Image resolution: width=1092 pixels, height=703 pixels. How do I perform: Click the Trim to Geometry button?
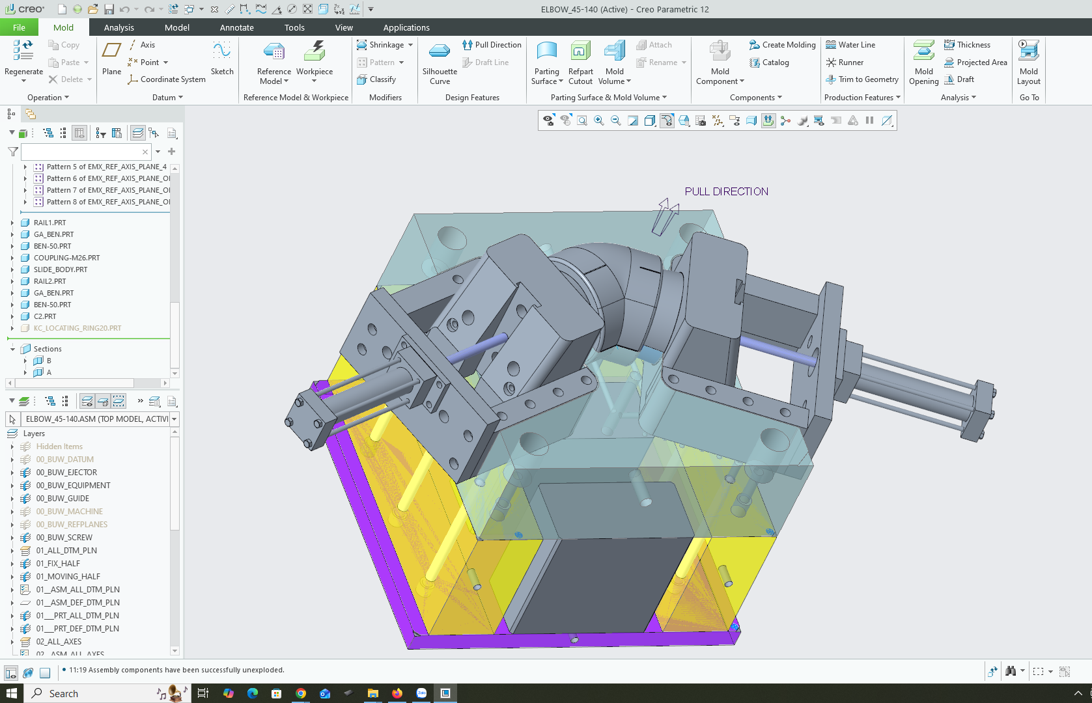pyautogui.click(x=861, y=79)
